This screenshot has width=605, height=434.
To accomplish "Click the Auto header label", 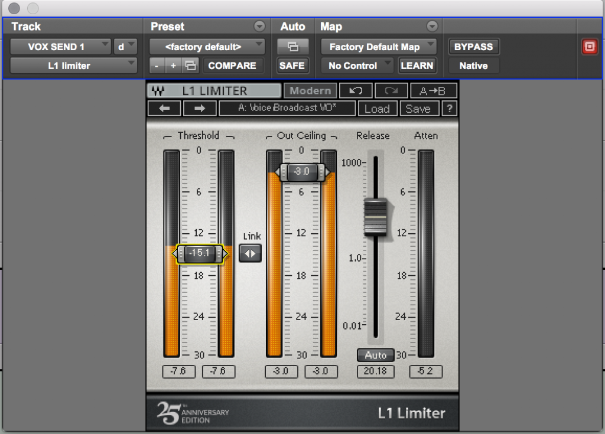I will tap(292, 26).
